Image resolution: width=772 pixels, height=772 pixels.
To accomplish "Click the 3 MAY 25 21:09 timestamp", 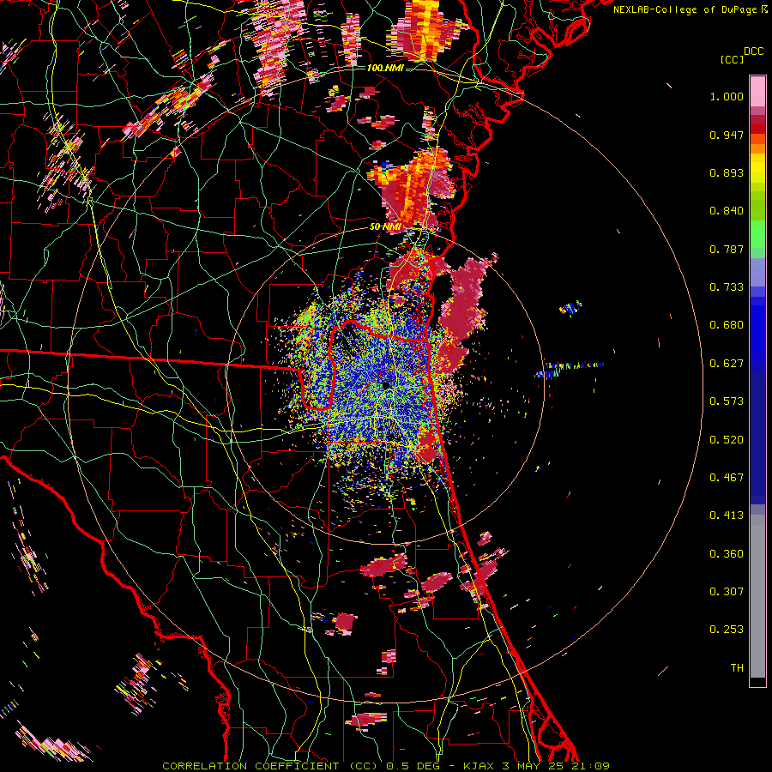I will [558, 766].
